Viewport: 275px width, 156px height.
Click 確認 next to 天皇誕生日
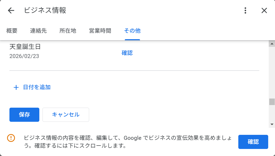point(127,53)
